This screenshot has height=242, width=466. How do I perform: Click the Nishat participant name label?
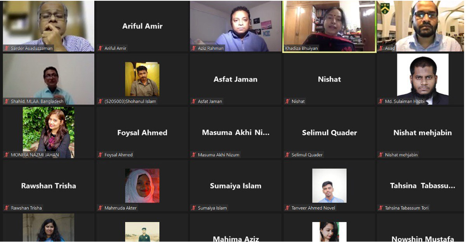298,101
